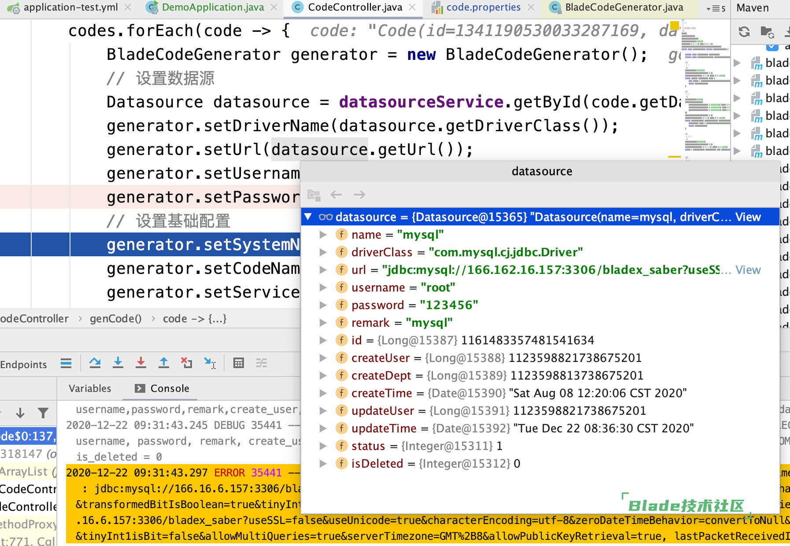Image resolution: width=790 pixels, height=546 pixels.
Task: Click the red Force Step Into icon
Action: tap(141, 363)
